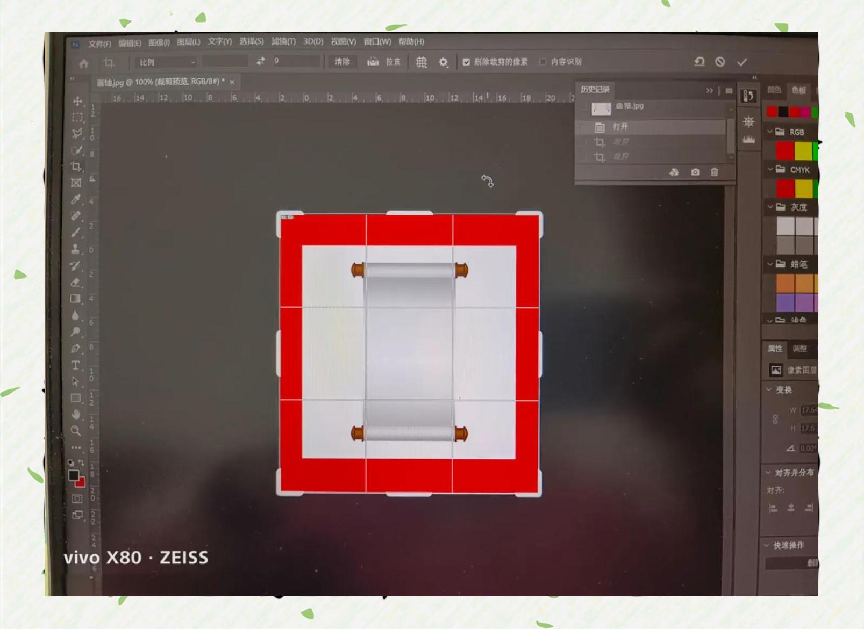Swap foreground and background colors
This screenshot has width=864, height=629.
click(x=81, y=462)
